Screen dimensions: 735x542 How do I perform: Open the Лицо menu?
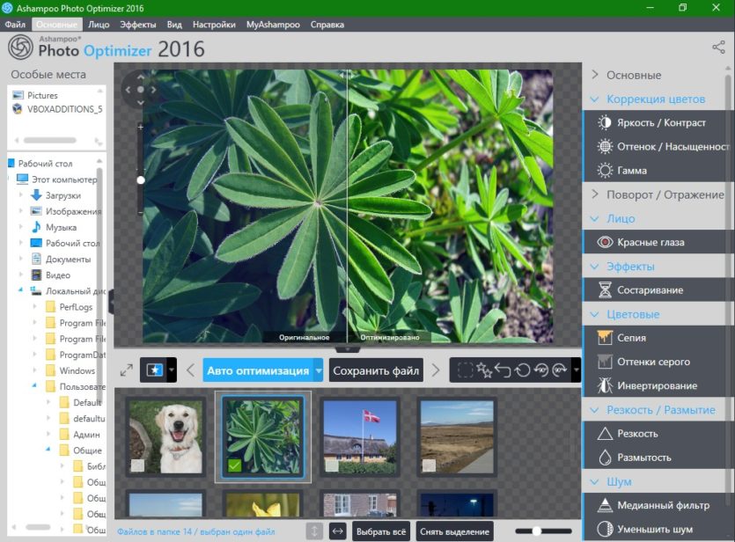99,25
